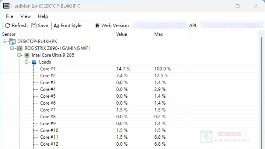Click the HardMon app icon in title bar
Viewport: 265px width, 149px height.
(6, 6)
